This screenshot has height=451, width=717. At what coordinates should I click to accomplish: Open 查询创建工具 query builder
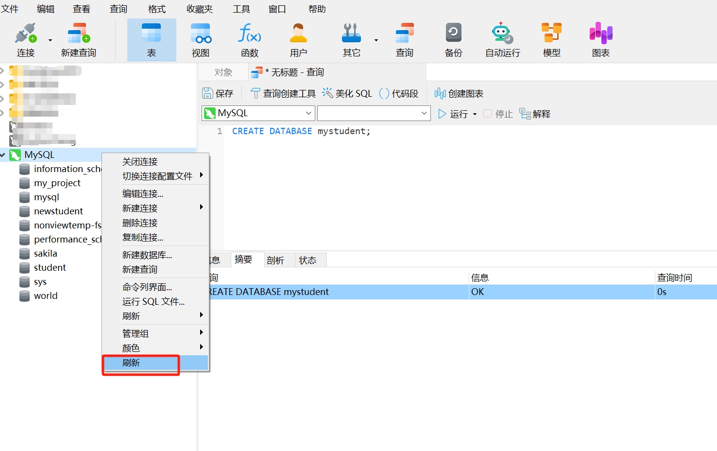[283, 93]
